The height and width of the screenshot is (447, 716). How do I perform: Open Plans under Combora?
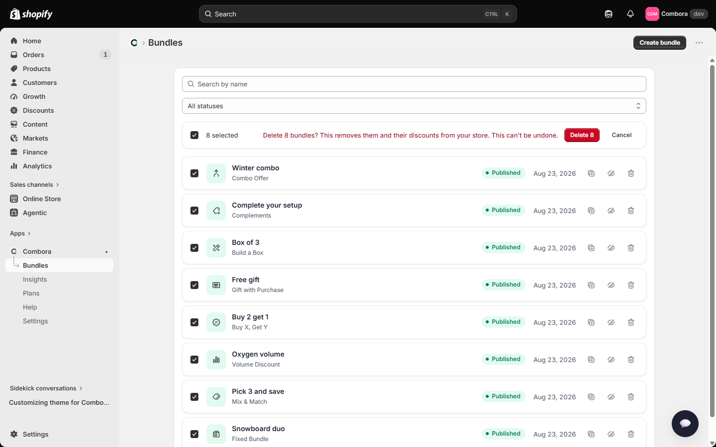[x=31, y=293]
